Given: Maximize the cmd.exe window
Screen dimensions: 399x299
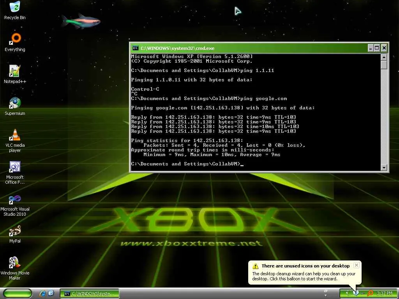Looking at the screenshot, I should pos(377,48).
